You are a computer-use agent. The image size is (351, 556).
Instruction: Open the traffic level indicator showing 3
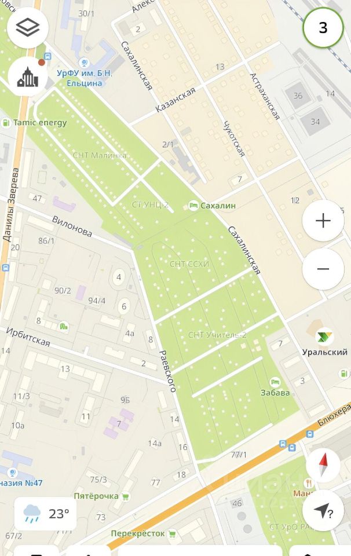click(x=323, y=27)
